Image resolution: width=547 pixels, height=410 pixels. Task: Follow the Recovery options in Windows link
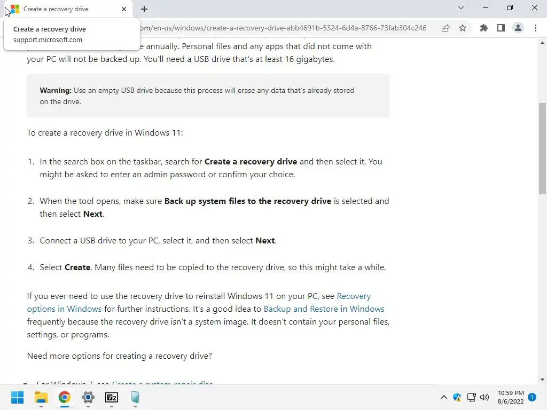point(199,302)
